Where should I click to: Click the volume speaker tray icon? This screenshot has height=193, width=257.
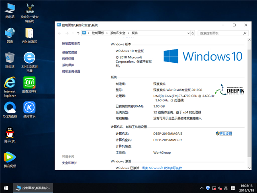click(220, 188)
